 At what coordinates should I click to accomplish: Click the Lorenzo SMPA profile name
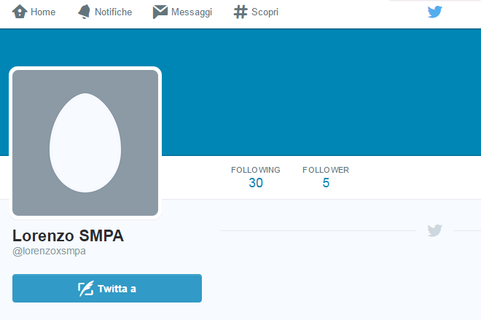pyautogui.click(x=69, y=236)
